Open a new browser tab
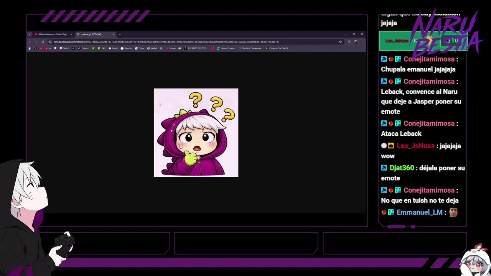The image size is (491, 276). [x=120, y=34]
